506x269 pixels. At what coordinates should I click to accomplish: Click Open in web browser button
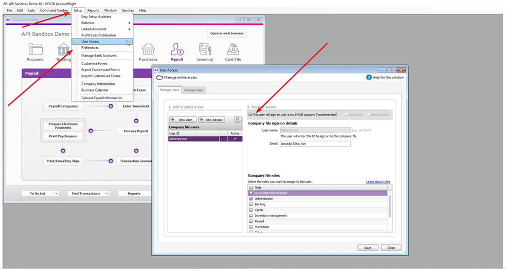coord(227,33)
